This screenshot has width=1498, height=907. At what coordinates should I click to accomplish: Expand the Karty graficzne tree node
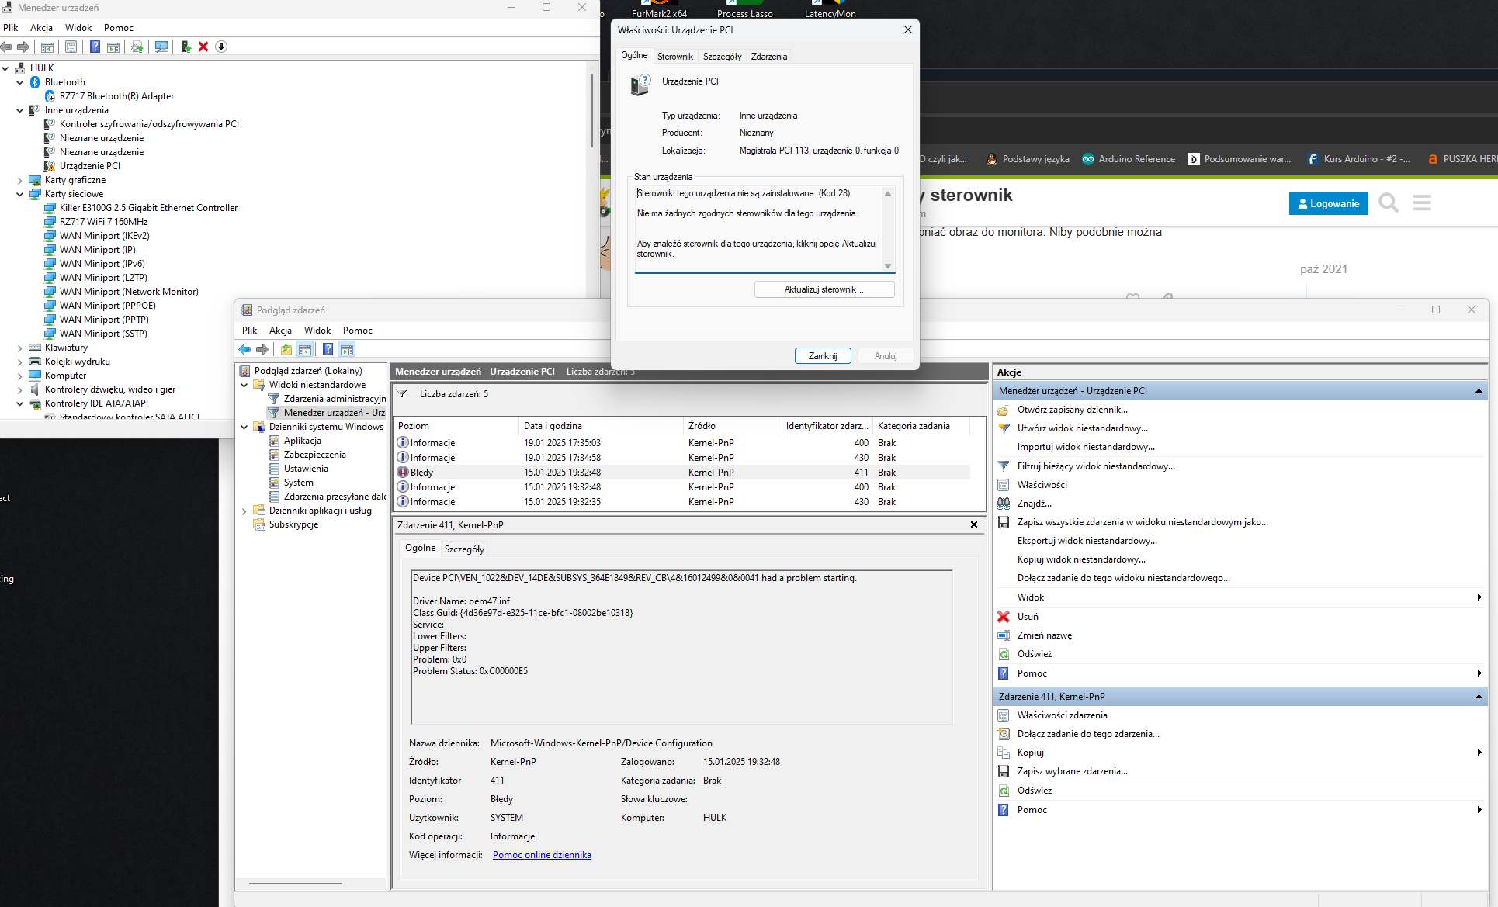[20, 180]
